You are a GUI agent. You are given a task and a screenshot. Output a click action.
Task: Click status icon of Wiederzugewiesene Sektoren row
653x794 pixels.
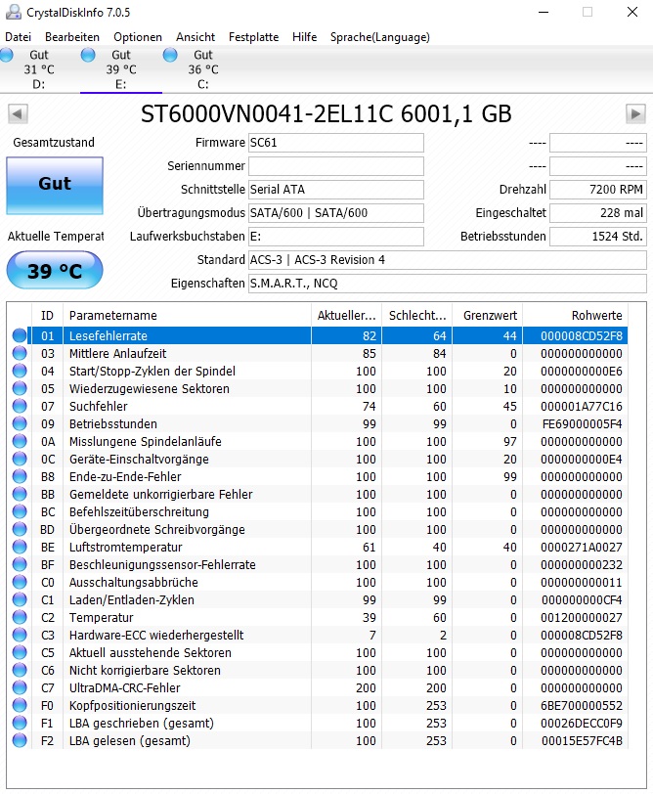pos(20,389)
